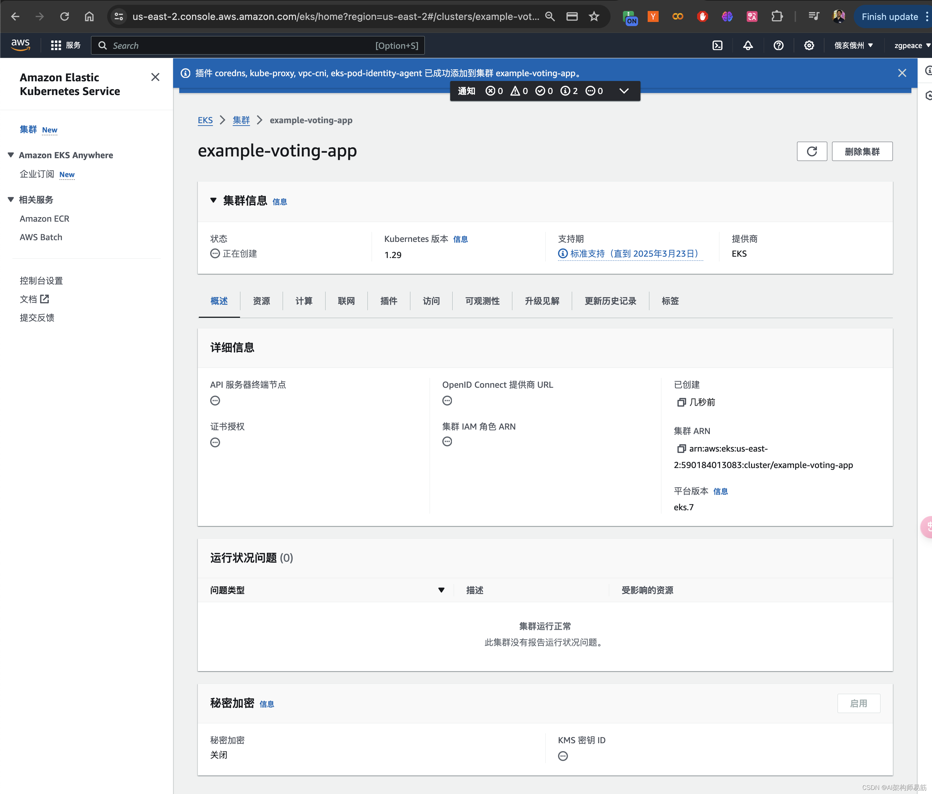Open the zgpeace account dropdown
The width and height of the screenshot is (932, 794).
pos(912,45)
